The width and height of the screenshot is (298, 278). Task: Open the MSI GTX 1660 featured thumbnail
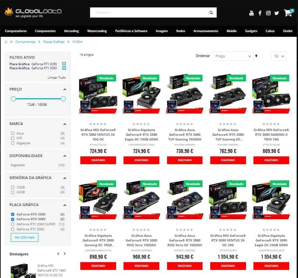pos(23,271)
